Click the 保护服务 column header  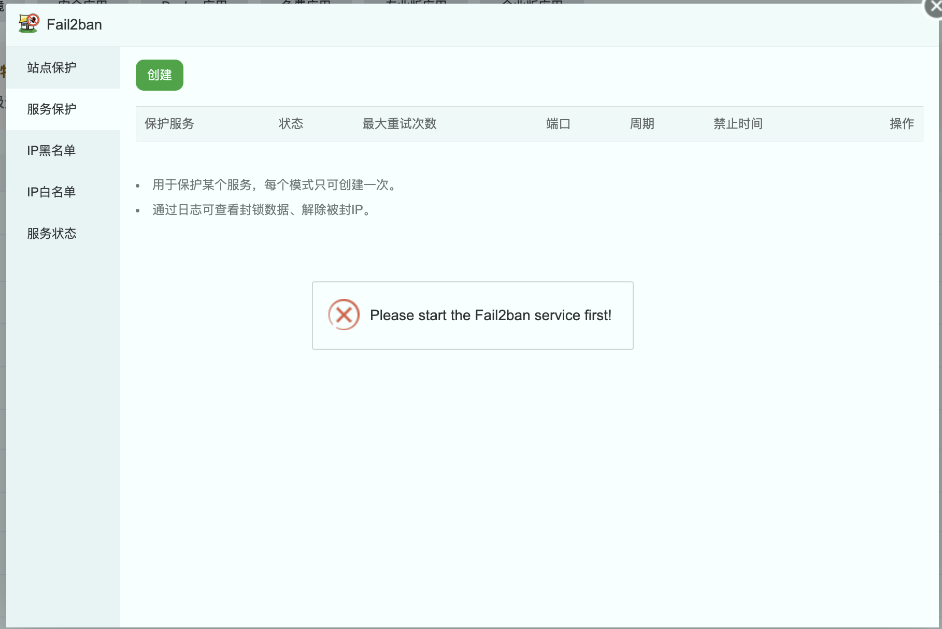click(x=169, y=124)
